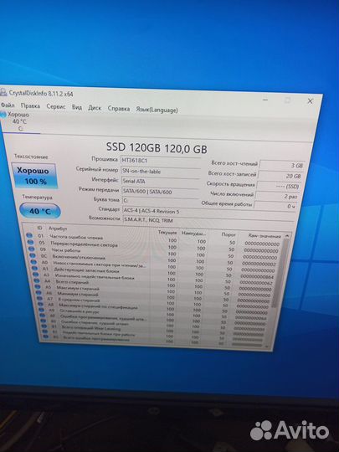Click the ID column header
The height and width of the screenshot is (452, 339).
tap(40, 228)
